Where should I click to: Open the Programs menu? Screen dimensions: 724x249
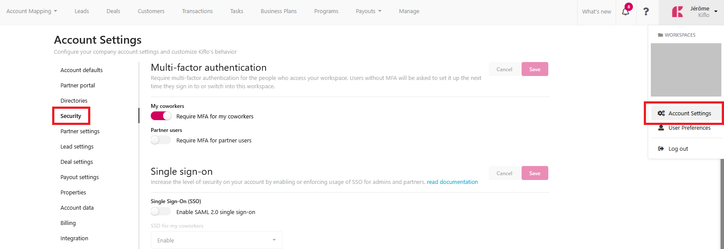(326, 11)
